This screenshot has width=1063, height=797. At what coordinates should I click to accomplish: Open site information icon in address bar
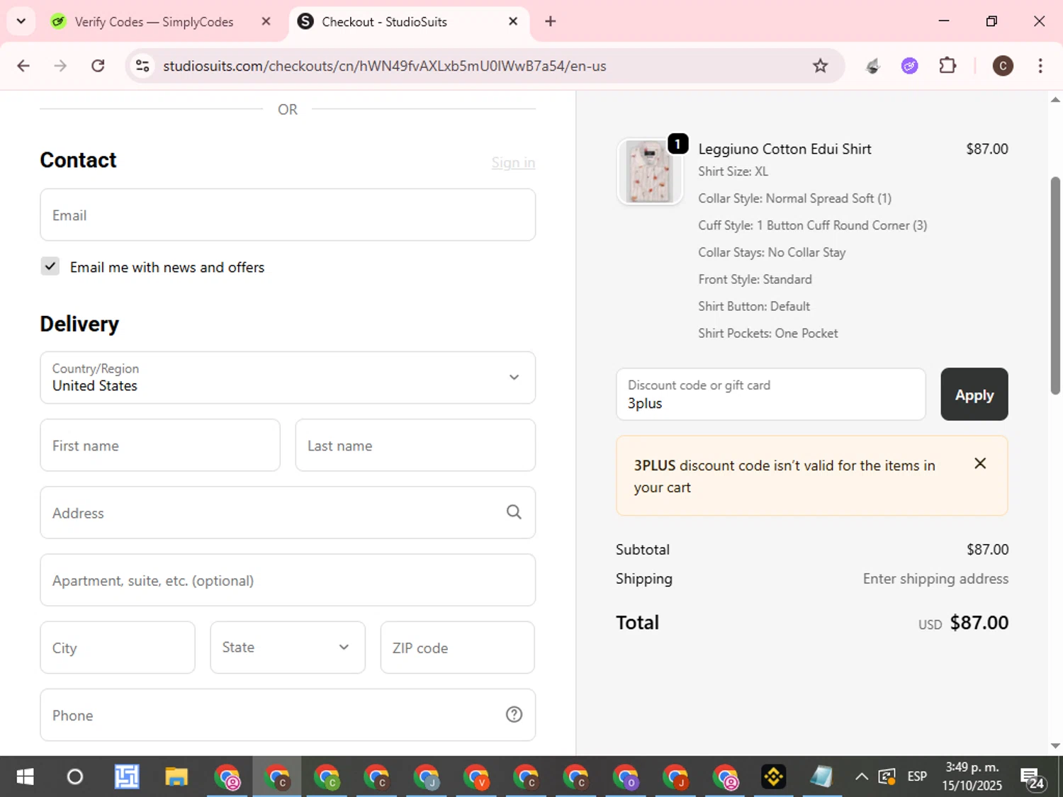click(x=142, y=66)
